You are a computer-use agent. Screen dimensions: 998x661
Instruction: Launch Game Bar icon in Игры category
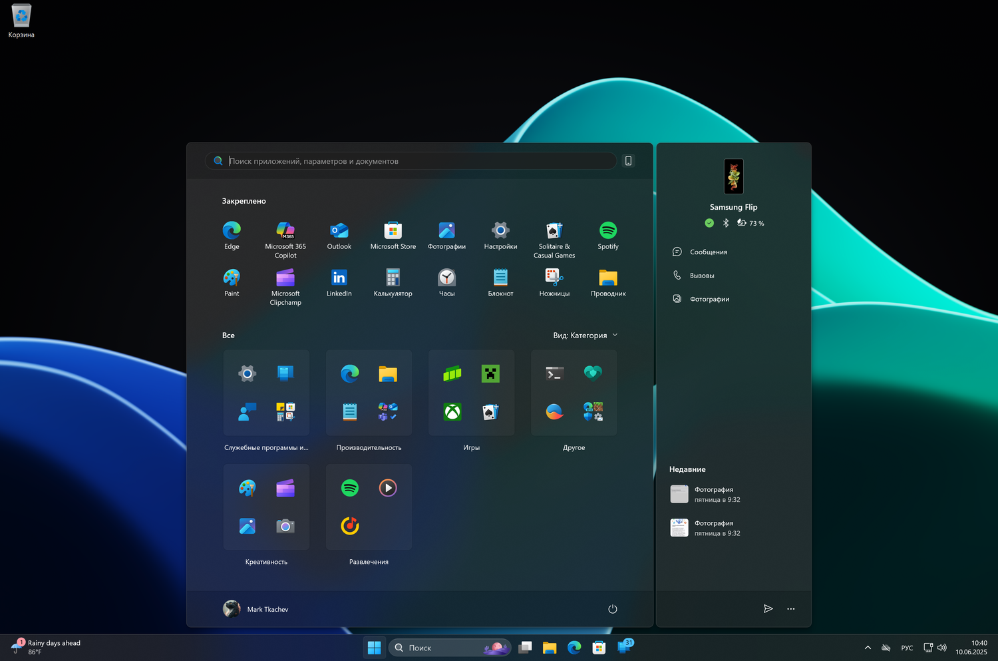coord(452,373)
